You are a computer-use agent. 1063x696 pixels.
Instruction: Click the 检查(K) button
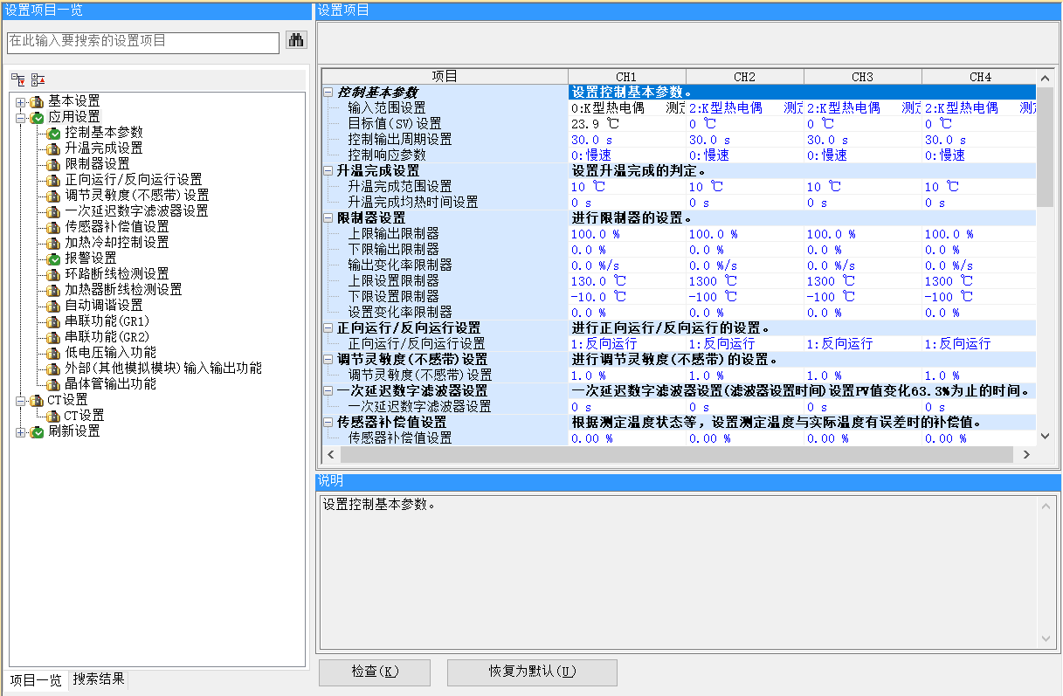pos(375,672)
